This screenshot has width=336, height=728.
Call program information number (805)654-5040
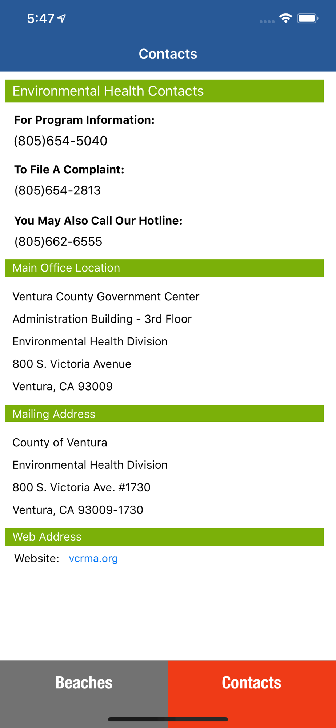[x=61, y=141]
